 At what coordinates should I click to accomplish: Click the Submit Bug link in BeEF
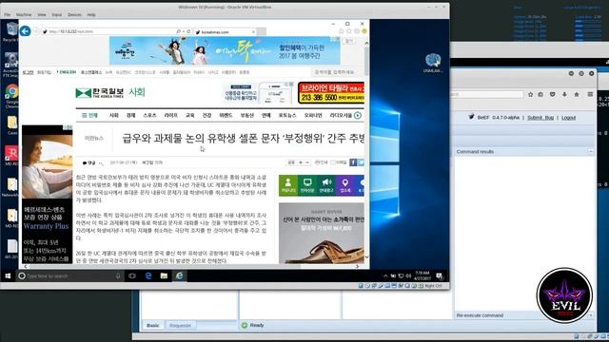coord(540,118)
